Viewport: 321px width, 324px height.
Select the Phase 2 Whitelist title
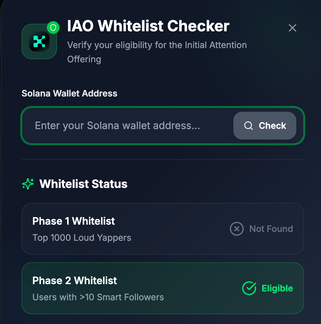click(x=75, y=281)
